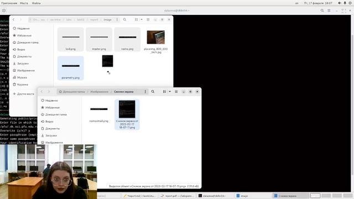Image resolution: width=354 pixels, height=199 pixels.
Task: Toggle grid view in Снимки экрана window
Action: tap(165, 92)
